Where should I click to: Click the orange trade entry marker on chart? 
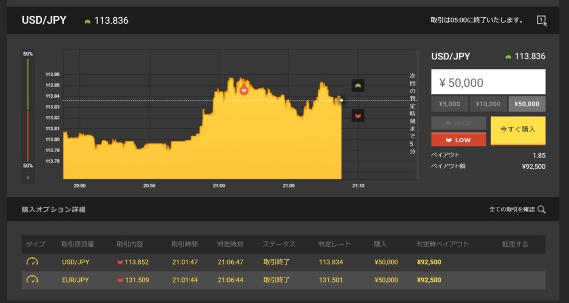point(244,89)
